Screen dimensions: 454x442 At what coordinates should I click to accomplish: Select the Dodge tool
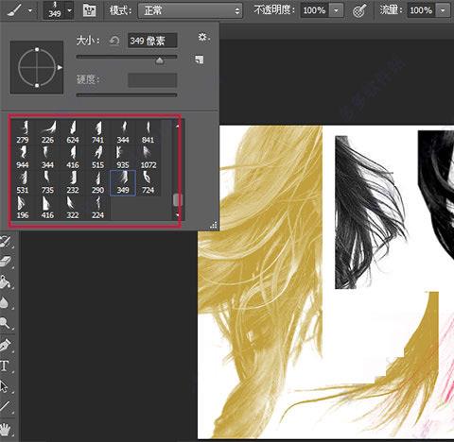point(5,323)
